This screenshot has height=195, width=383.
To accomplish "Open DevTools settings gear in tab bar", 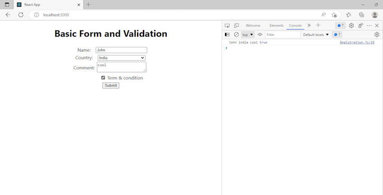I will tap(351, 25).
